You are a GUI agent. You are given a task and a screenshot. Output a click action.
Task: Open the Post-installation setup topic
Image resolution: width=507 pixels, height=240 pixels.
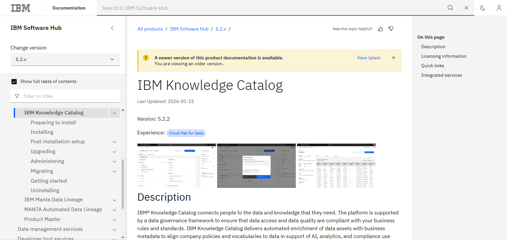[58, 141]
